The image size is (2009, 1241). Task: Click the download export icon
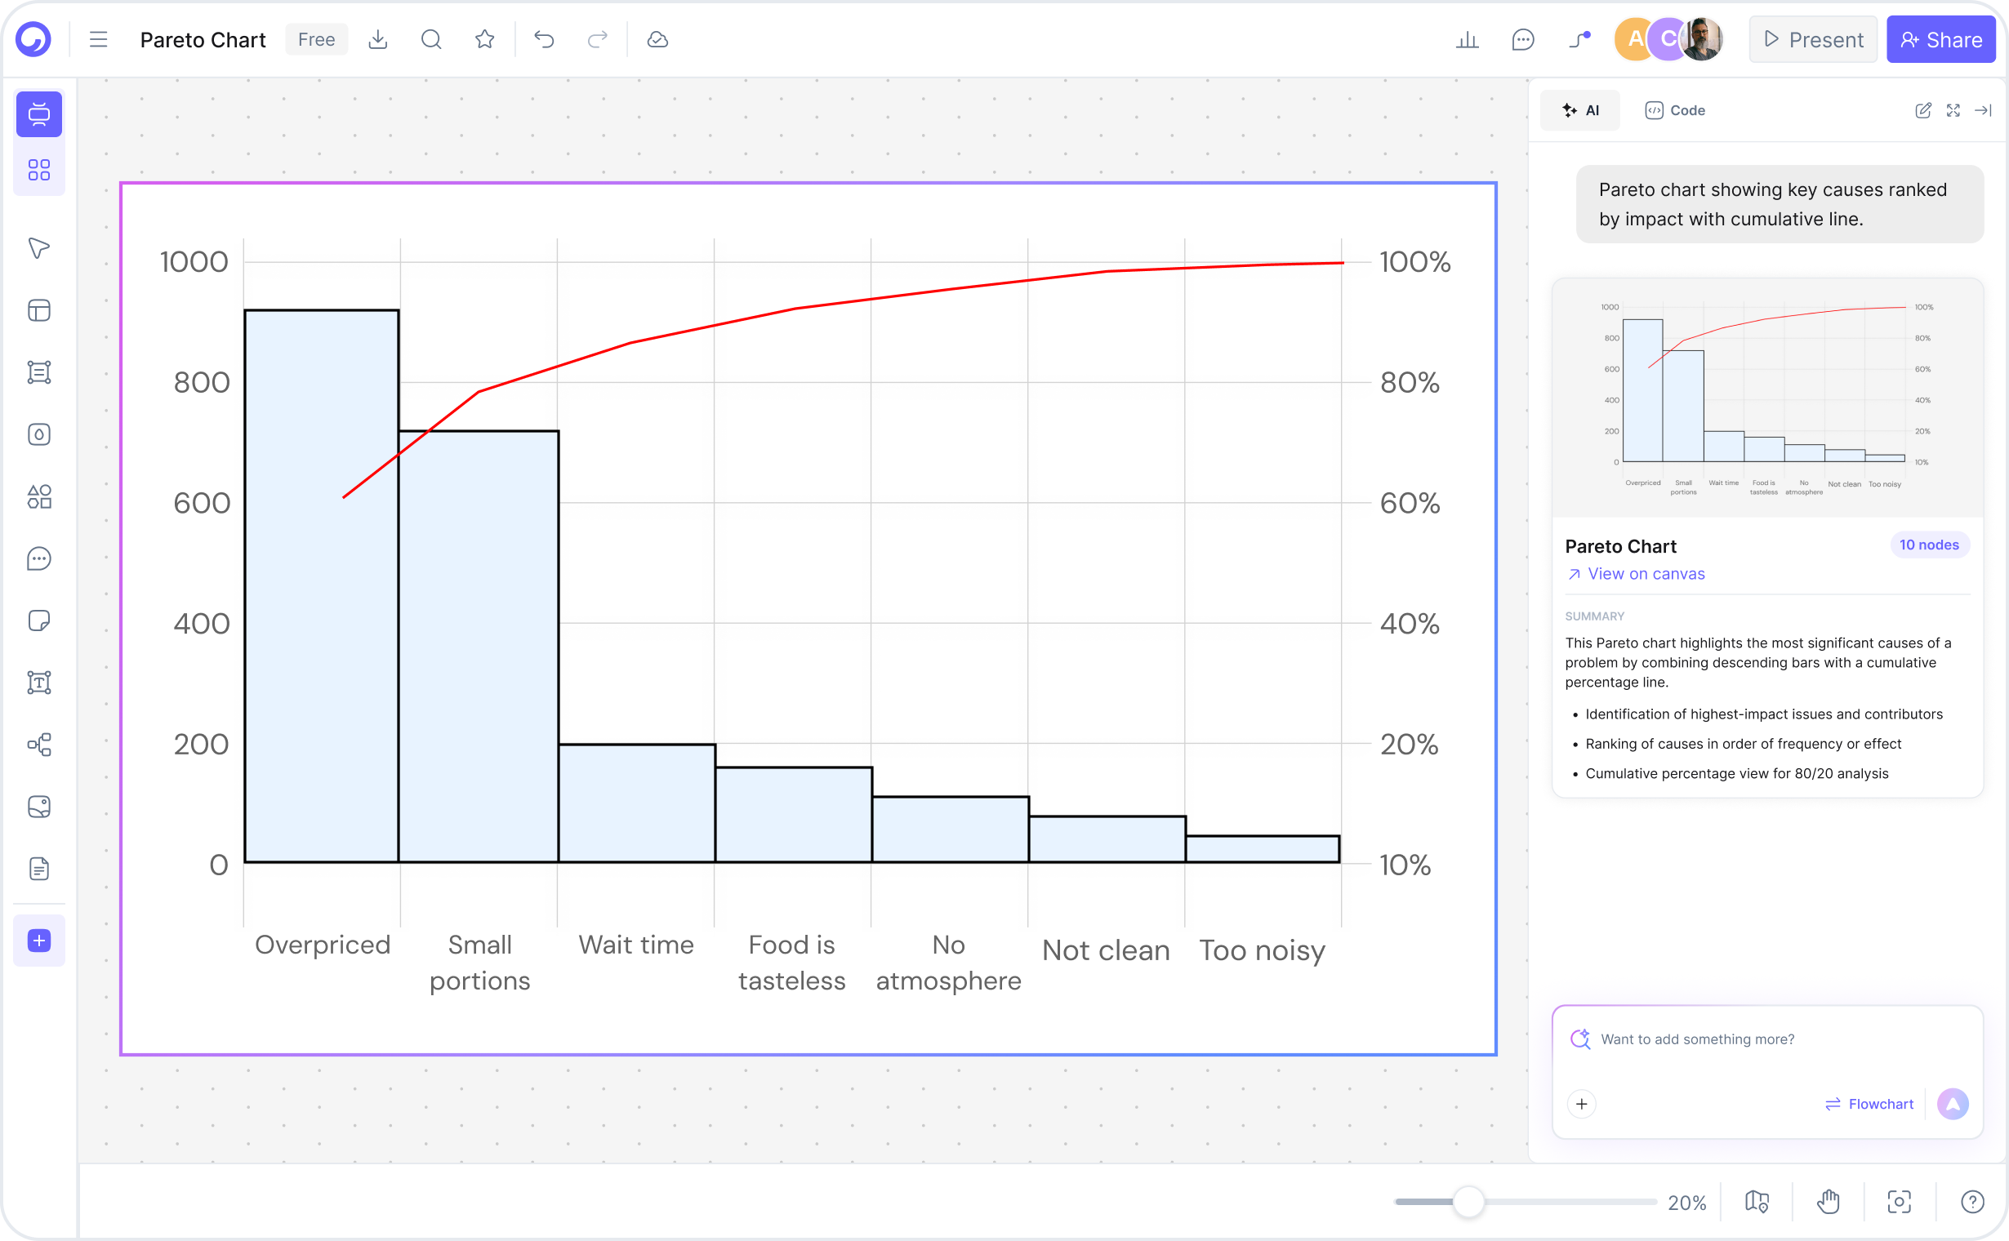[x=377, y=39]
